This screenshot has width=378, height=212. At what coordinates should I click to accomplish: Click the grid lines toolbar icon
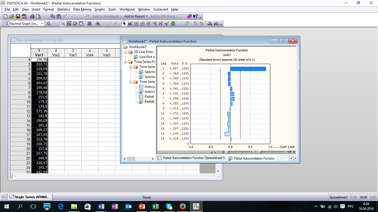pos(89,24)
